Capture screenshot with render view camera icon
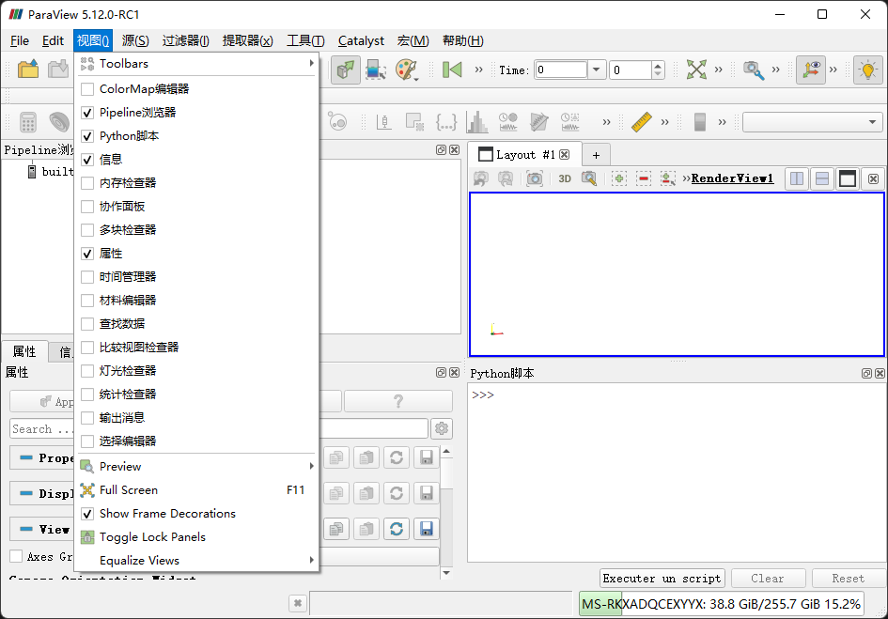The height and width of the screenshot is (619, 888). [535, 178]
